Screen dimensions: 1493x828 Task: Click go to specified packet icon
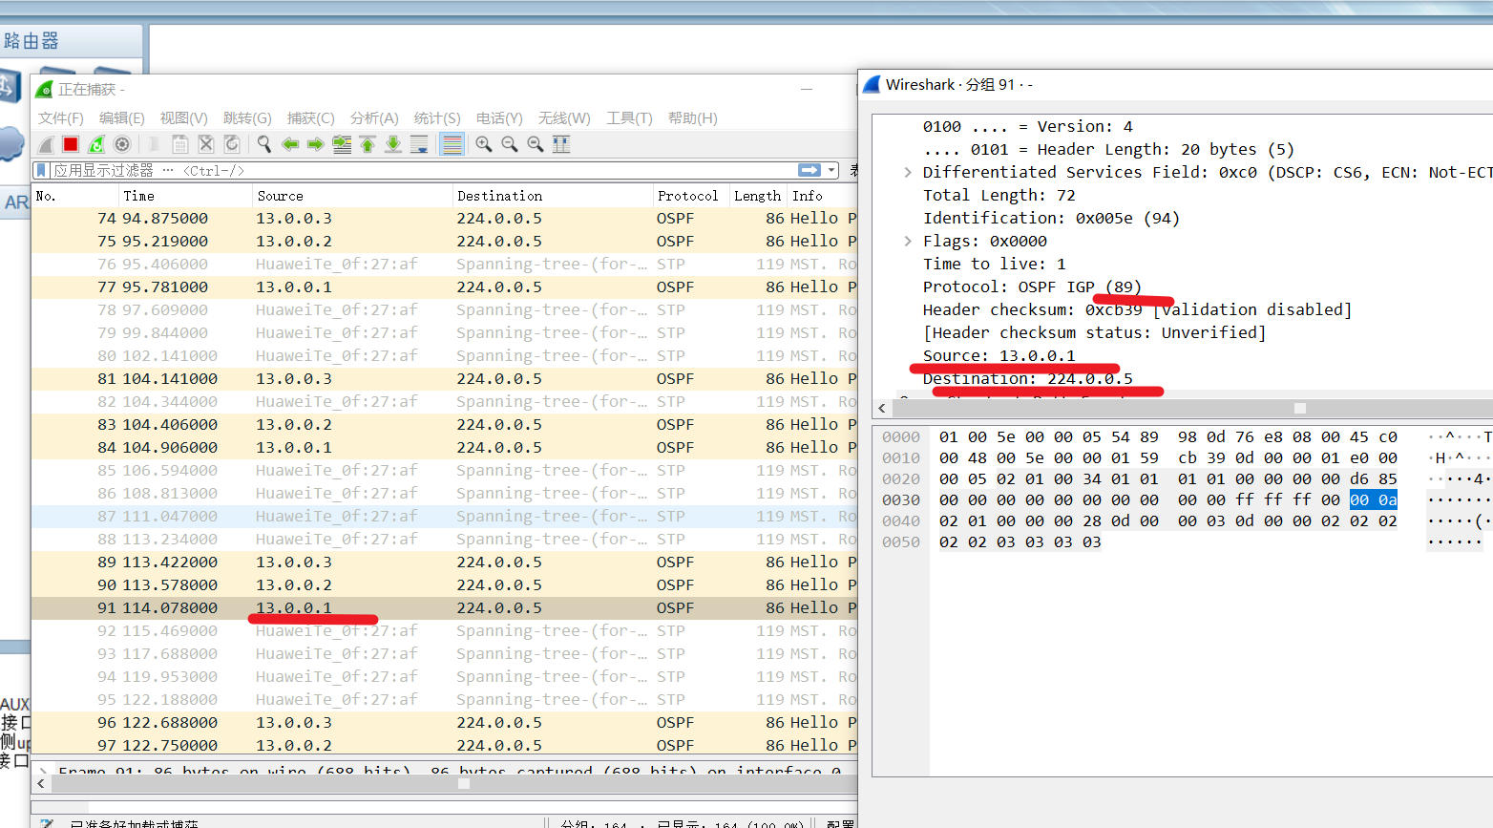coord(342,144)
